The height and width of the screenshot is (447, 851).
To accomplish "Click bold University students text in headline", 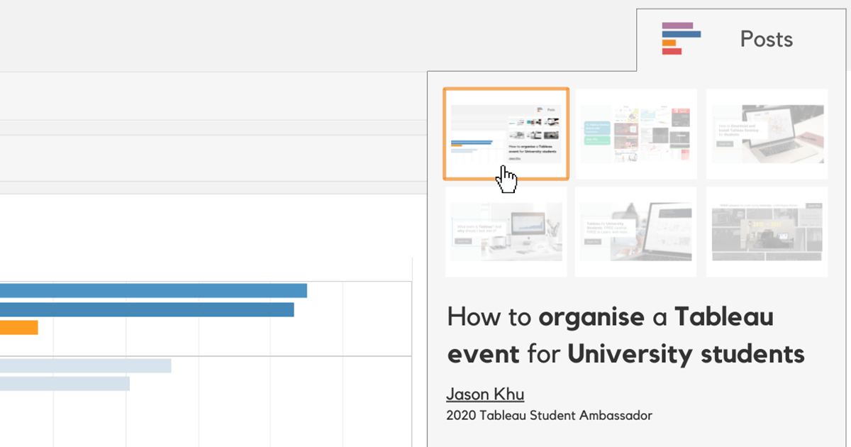I will coord(686,354).
